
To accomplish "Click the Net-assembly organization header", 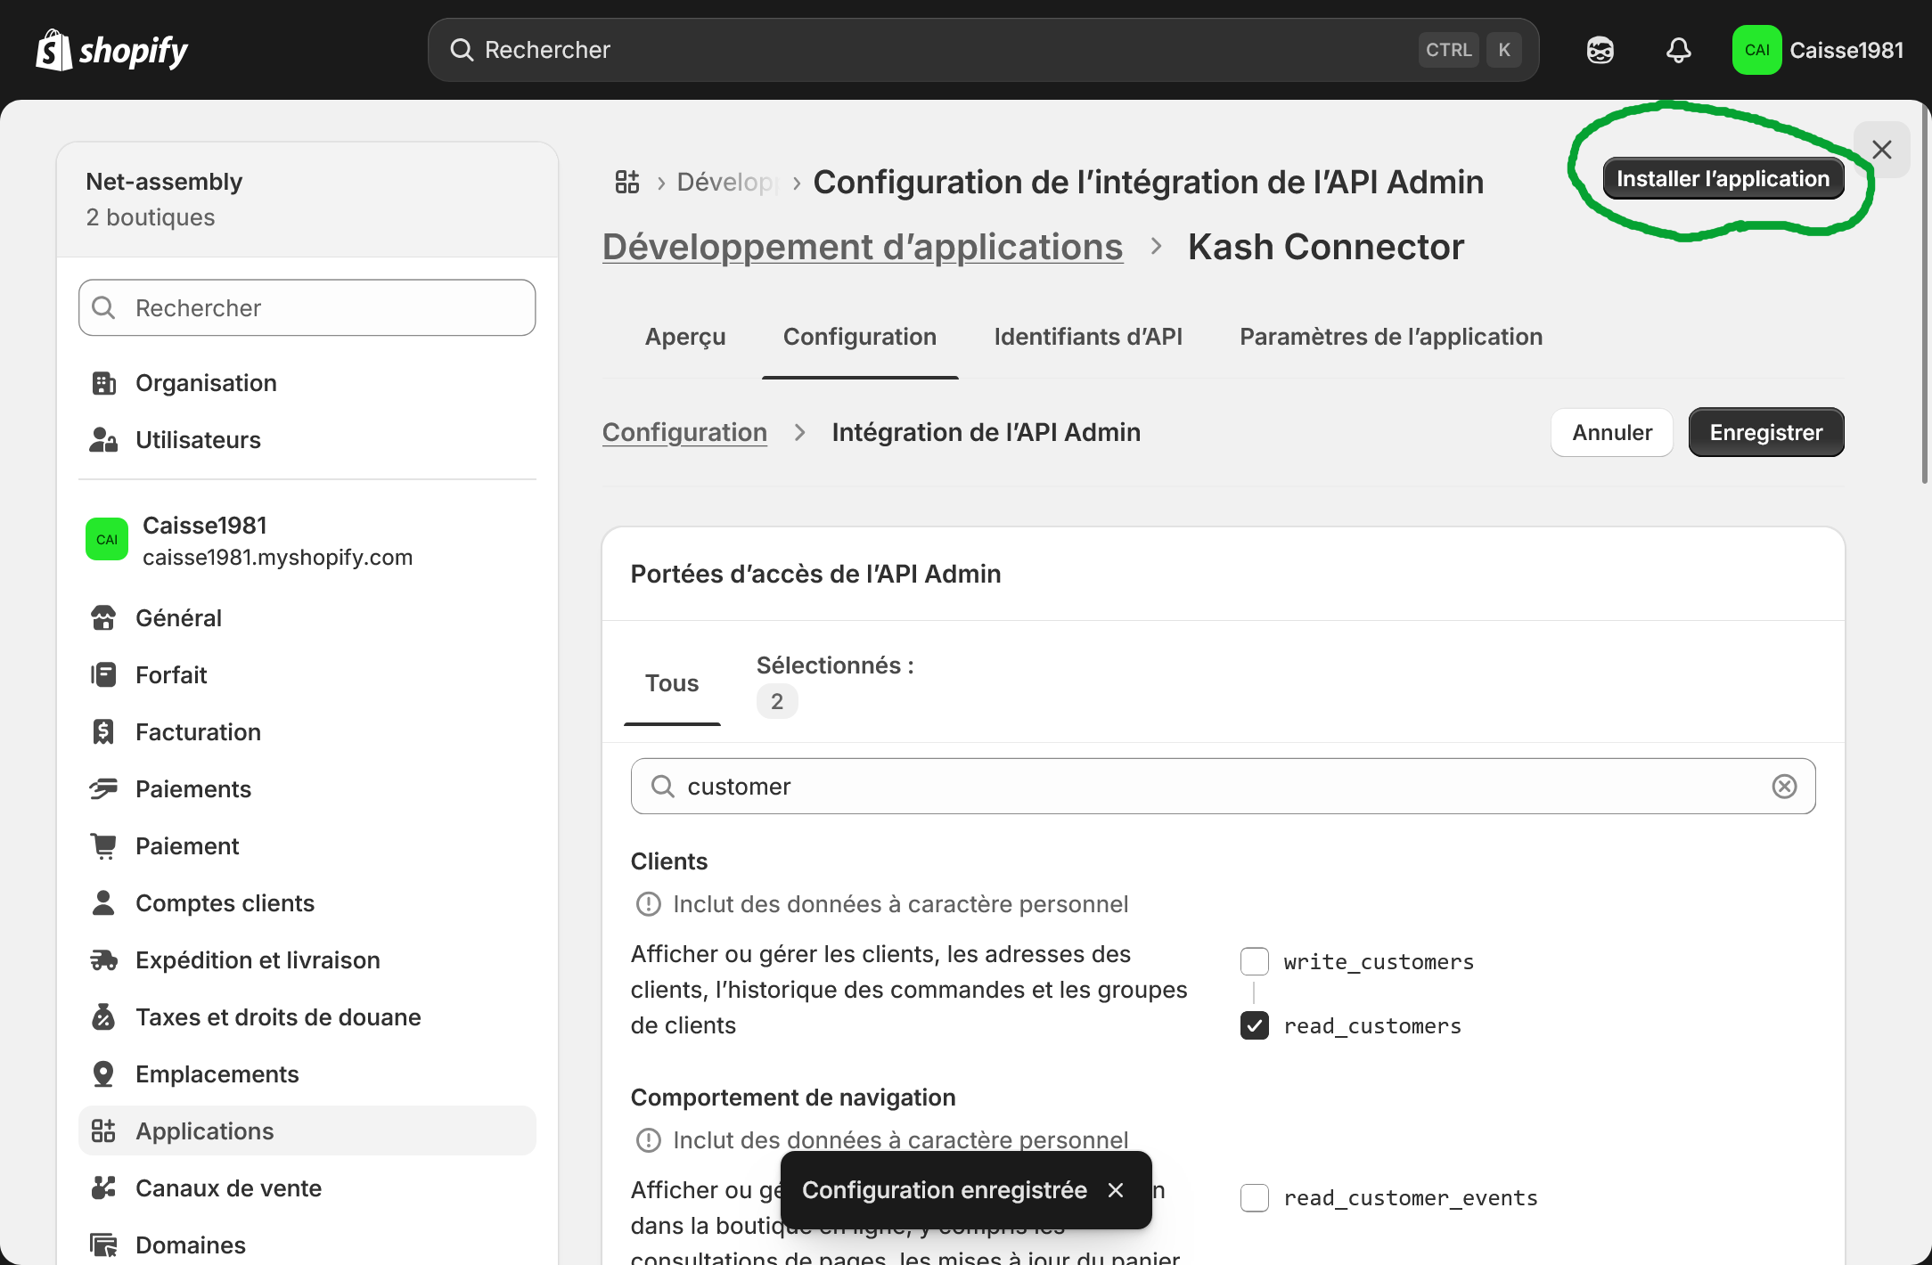I will click(307, 200).
